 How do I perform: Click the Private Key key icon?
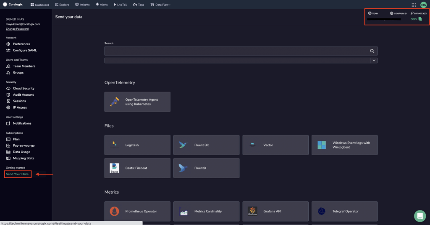[412, 13]
